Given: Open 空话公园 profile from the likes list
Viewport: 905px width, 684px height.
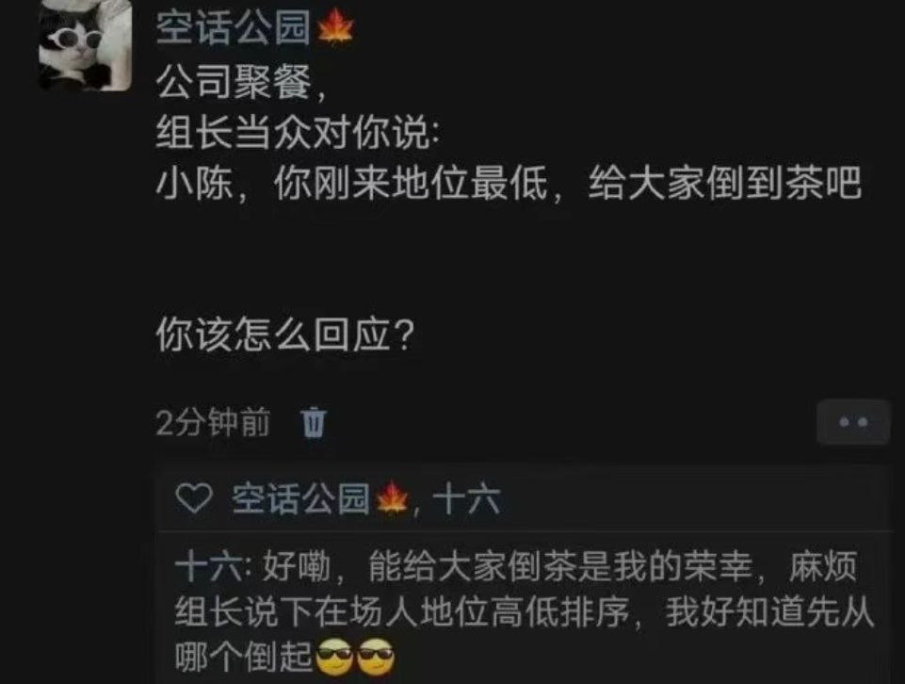Looking at the screenshot, I should tap(300, 498).
